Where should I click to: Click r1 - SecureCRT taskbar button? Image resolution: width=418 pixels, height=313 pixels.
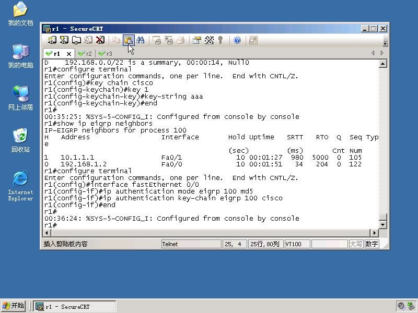tap(75, 306)
